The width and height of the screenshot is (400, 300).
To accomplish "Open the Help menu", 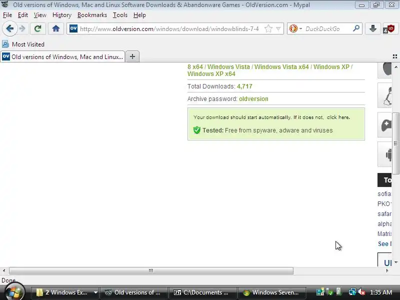I will coord(139,15).
